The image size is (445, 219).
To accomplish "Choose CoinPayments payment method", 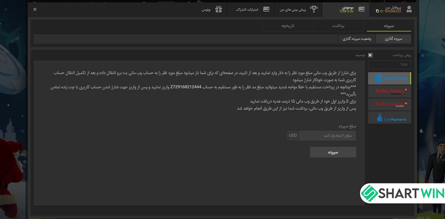I will 389,118.
